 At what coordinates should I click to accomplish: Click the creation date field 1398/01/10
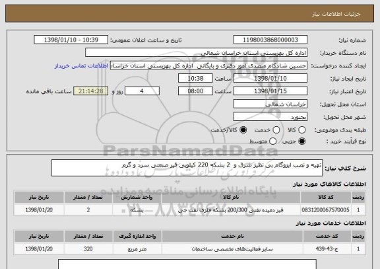(270, 79)
